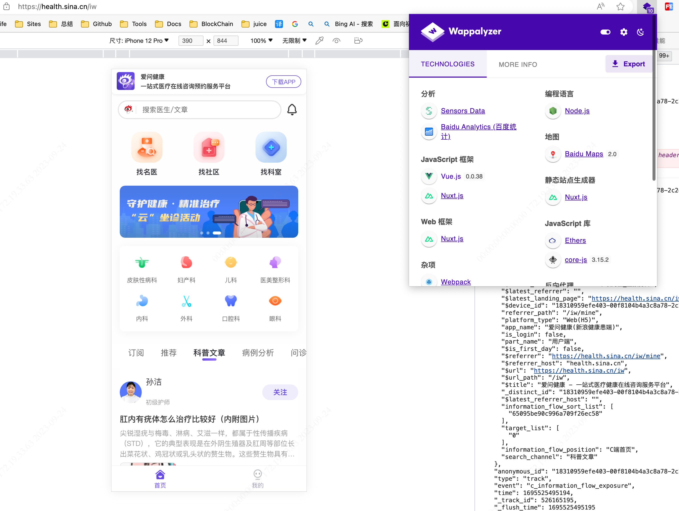Image resolution: width=679 pixels, height=511 pixels.
Task: Open the Baidu Analytics link
Action: [478, 132]
